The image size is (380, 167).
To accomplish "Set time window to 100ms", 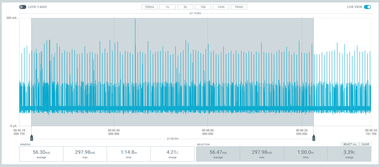I will 149,7.
